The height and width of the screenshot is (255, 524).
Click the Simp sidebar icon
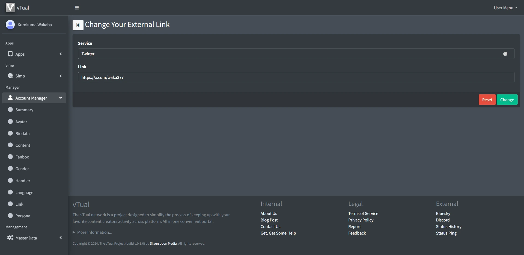point(10,76)
